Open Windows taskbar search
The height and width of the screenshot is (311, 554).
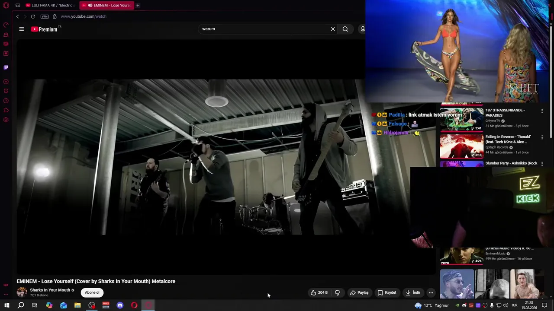20,305
